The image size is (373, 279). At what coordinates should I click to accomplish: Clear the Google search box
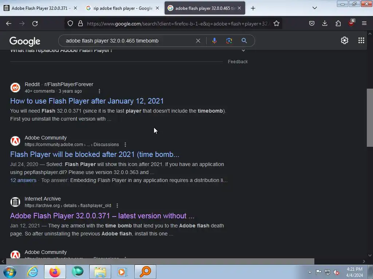pos(198,41)
